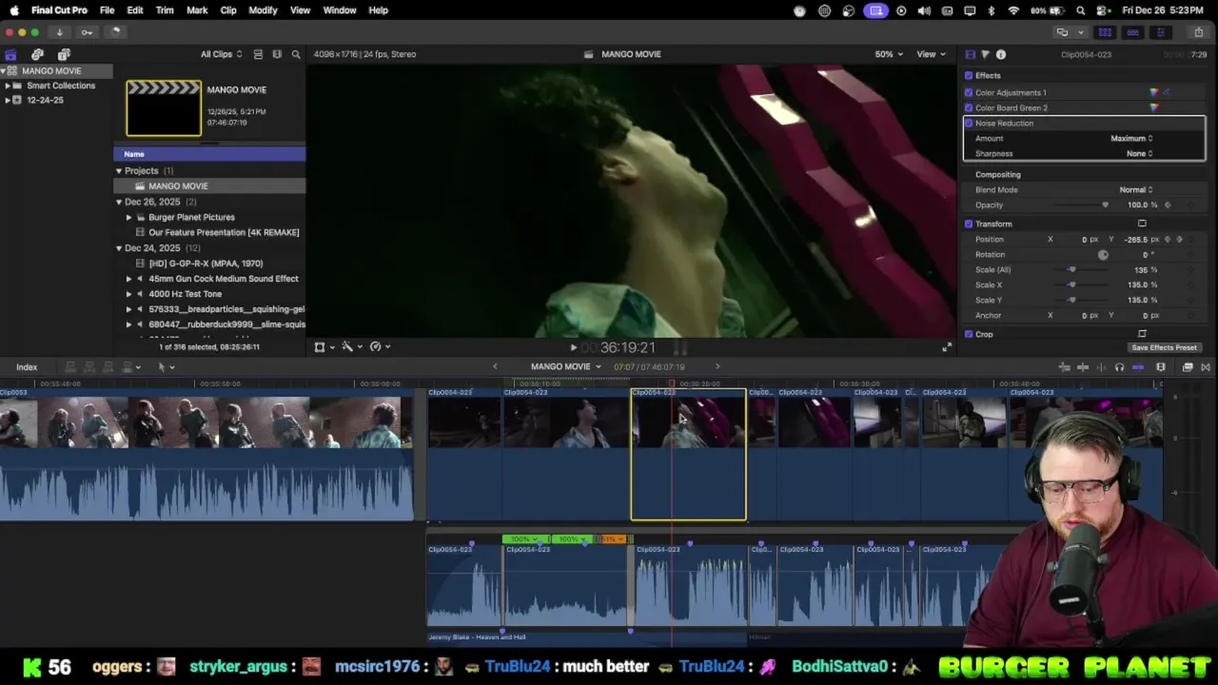Open the Clip menu
Screen dimensions: 1218x685
click(x=228, y=10)
